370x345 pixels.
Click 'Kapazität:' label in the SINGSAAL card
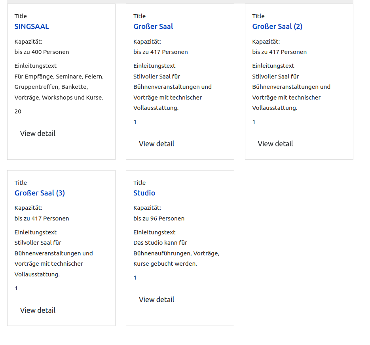(x=28, y=42)
